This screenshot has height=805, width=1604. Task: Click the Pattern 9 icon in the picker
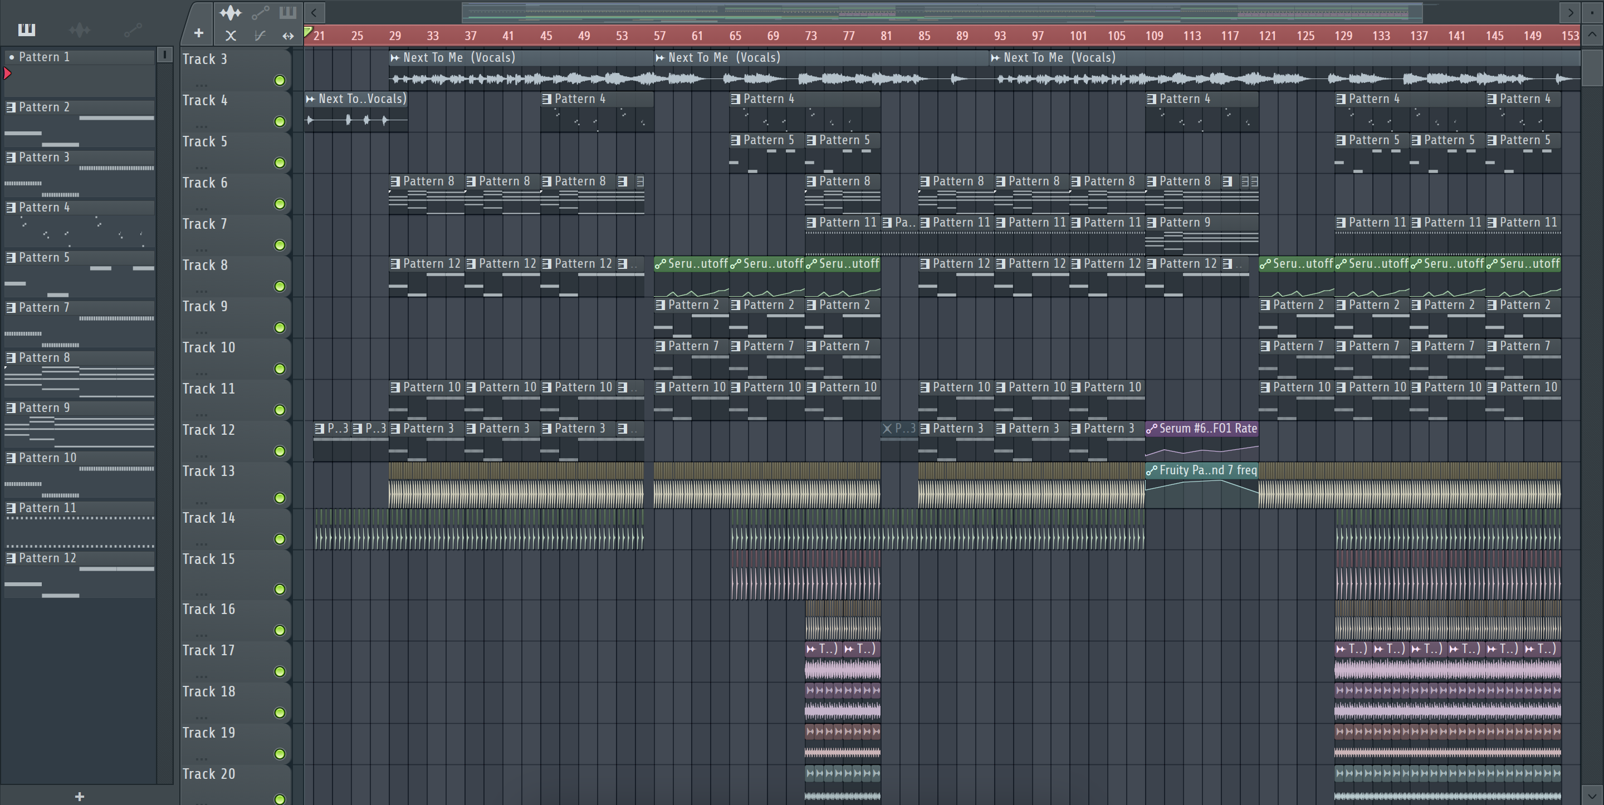[x=11, y=408]
